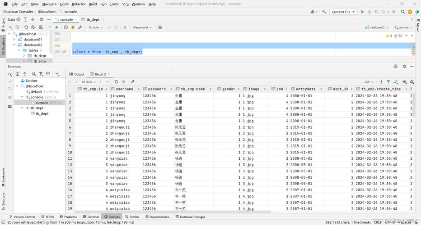The width and height of the screenshot is (421, 225).
Task: Sort by the username column header
Action: pos(124,89)
